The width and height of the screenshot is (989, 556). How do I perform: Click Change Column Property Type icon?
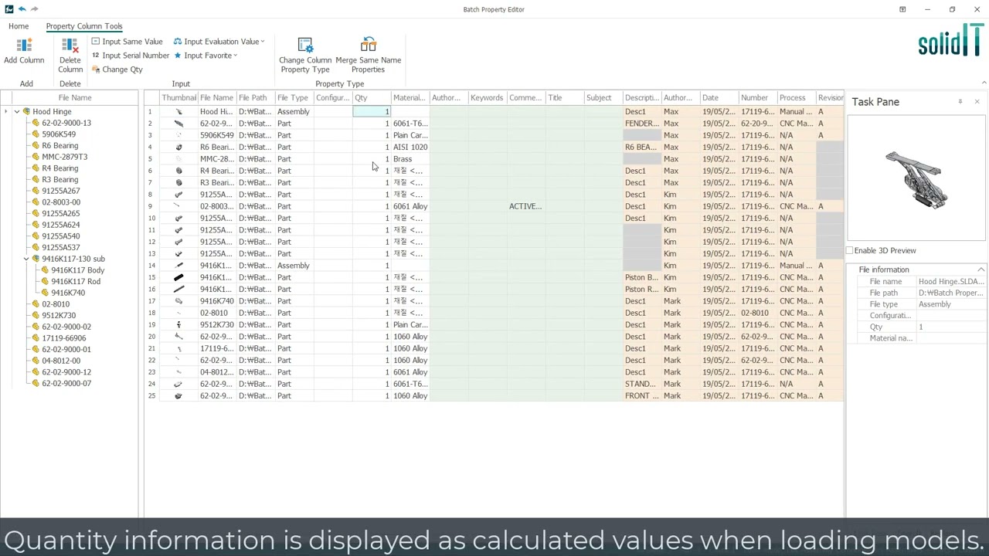tap(305, 46)
